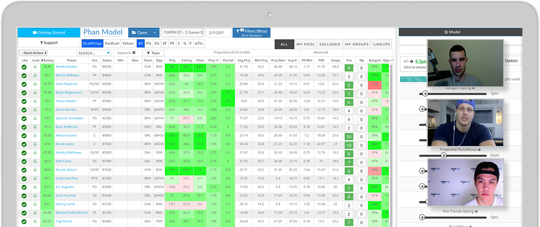Lock Jeremy Lamb with padlock icon
Viewport: 540px width, 227px height.
(x=35, y=205)
